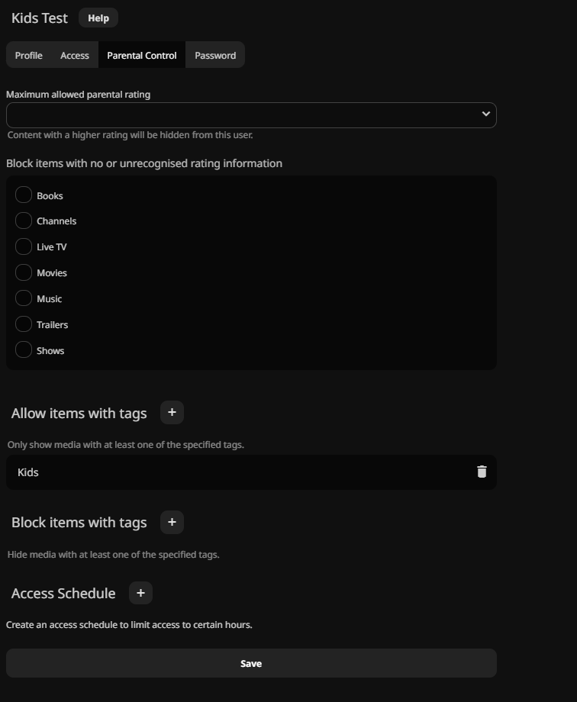Select the Parental Control tab
Viewport: 577px width, 702px height.
click(x=142, y=56)
